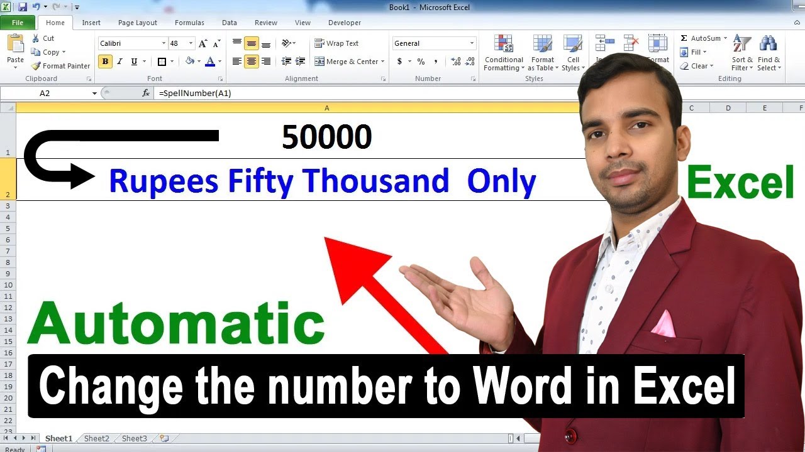Open Format as Table dropdown
Image resolution: width=805 pixels, height=452 pixels.
pyautogui.click(x=543, y=53)
